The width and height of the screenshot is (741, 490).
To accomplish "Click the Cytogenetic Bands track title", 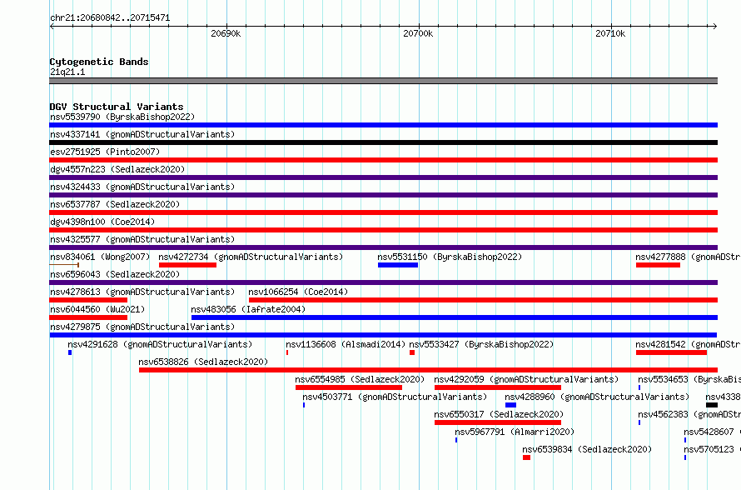I will (x=99, y=62).
